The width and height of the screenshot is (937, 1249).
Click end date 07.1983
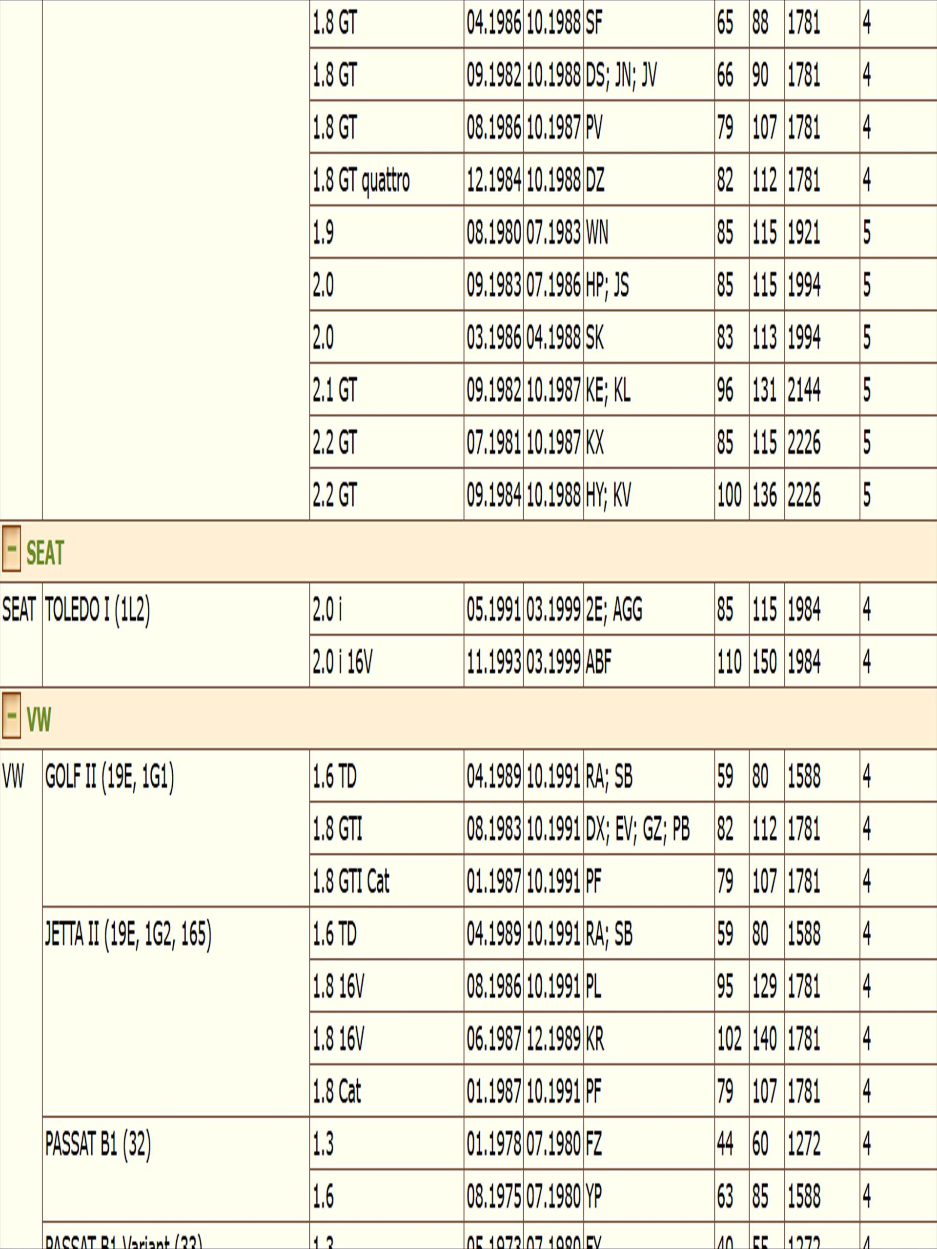click(x=553, y=232)
